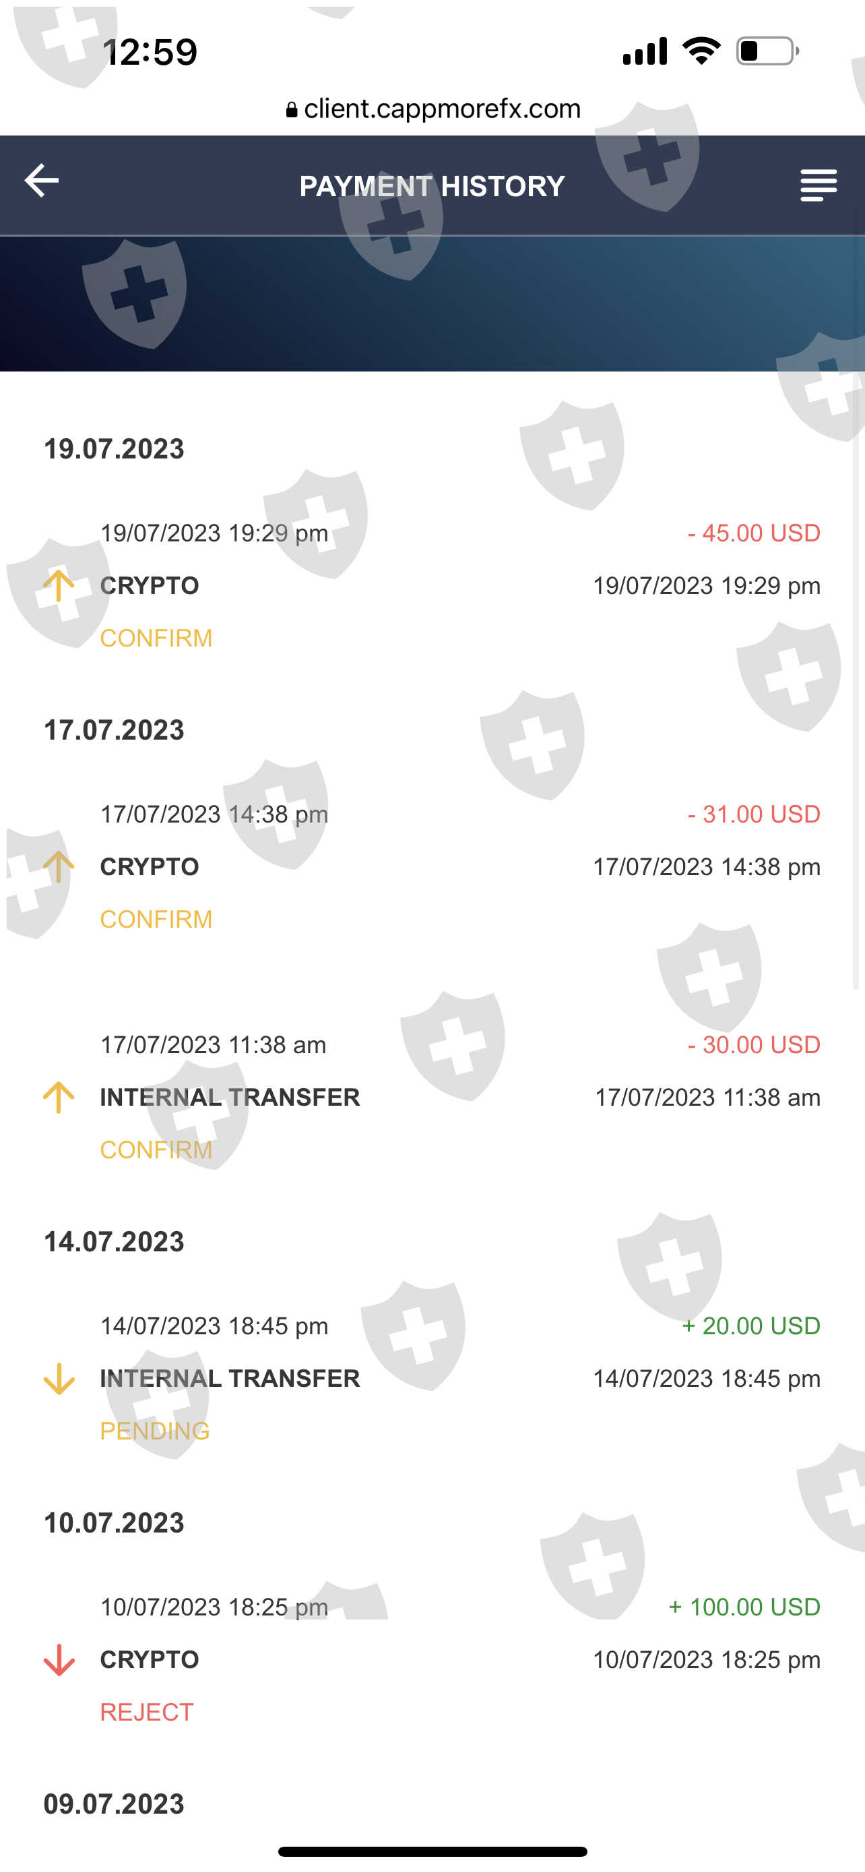Tap the up arrow beside 31.00 USD crypto entry
Image resolution: width=865 pixels, height=1873 pixels.
click(x=59, y=866)
